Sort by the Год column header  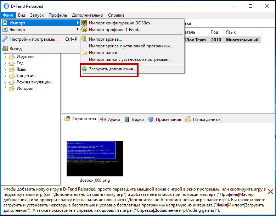pos(216,32)
